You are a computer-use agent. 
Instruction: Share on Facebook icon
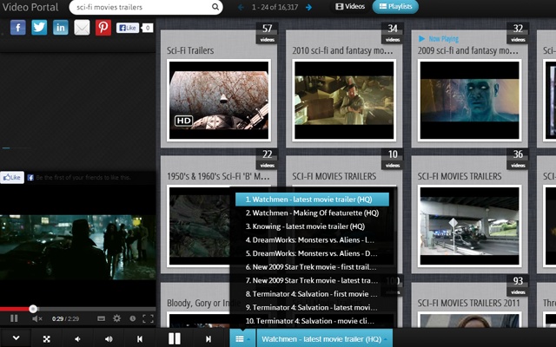click(18, 28)
